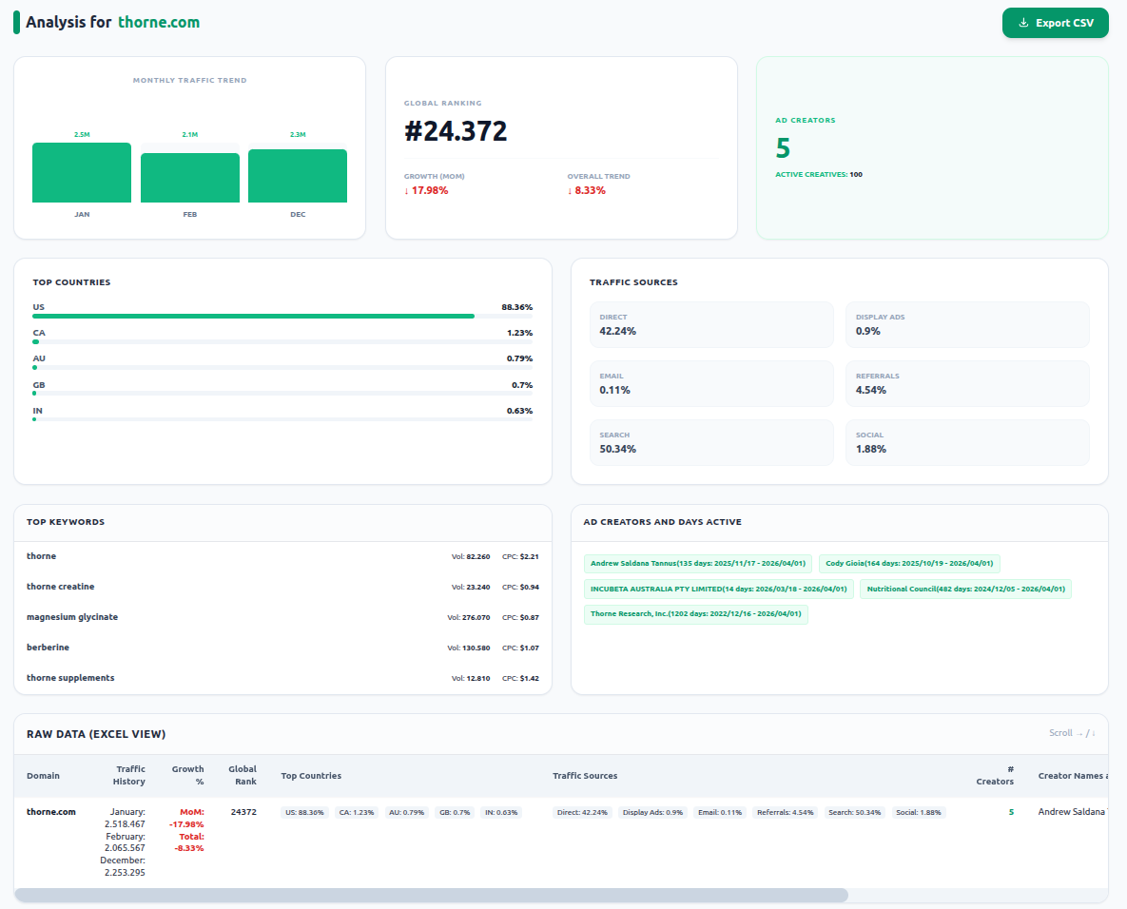Click the magnesium glycinate keyword row
The width and height of the screenshot is (1127, 909).
282,617
